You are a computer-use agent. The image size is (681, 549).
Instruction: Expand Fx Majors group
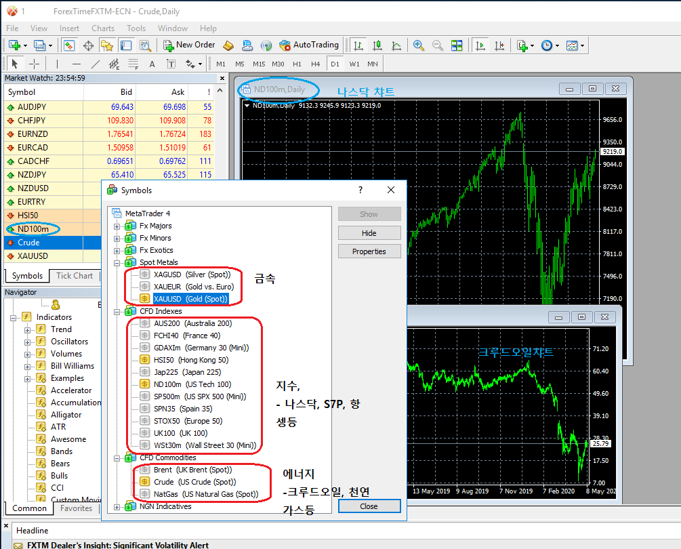pyautogui.click(x=117, y=226)
